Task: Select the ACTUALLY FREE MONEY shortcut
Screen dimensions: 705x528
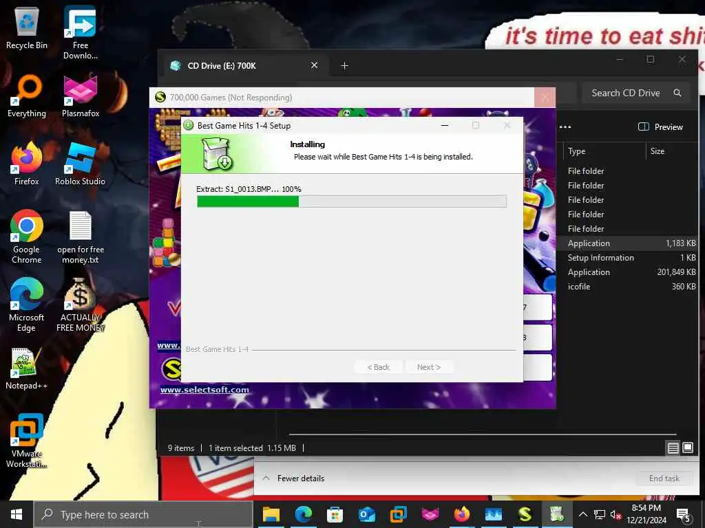Action: 80,305
